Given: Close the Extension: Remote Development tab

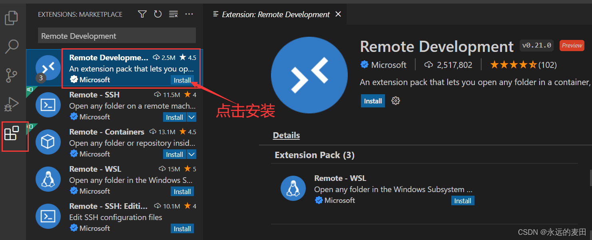Looking at the screenshot, I should pyautogui.click(x=338, y=14).
